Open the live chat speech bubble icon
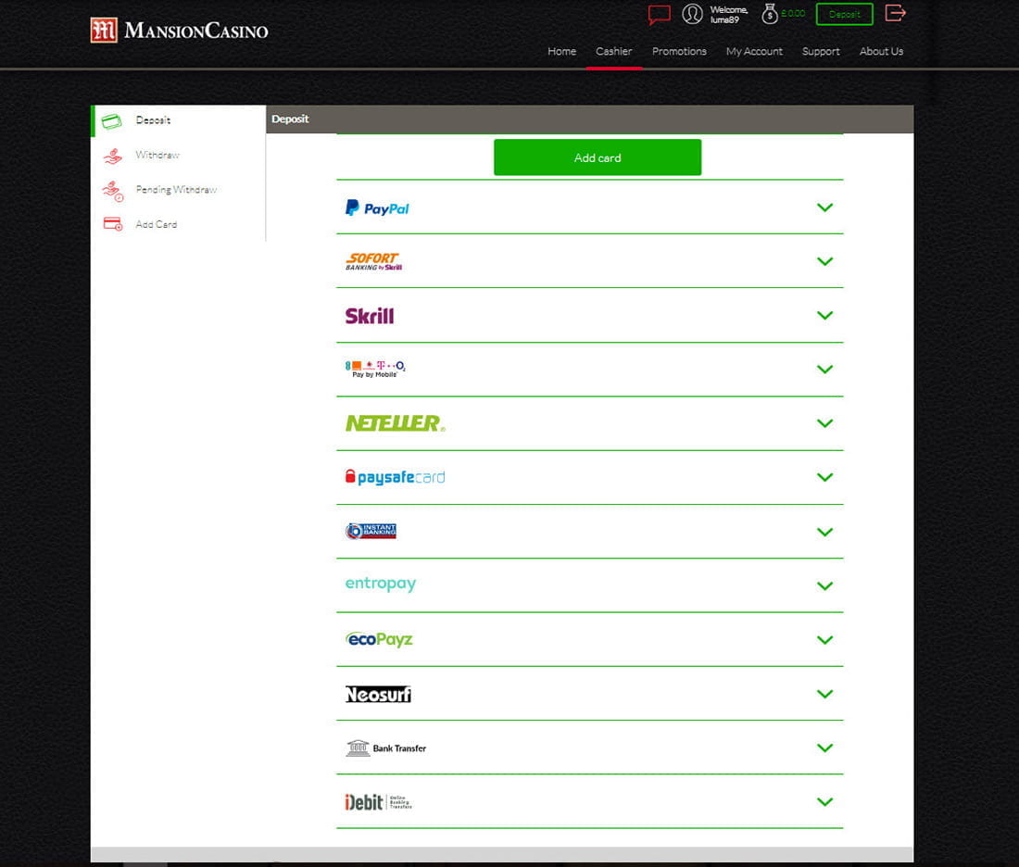This screenshot has width=1019, height=867. pyautogui.click(x=659, y=14)
